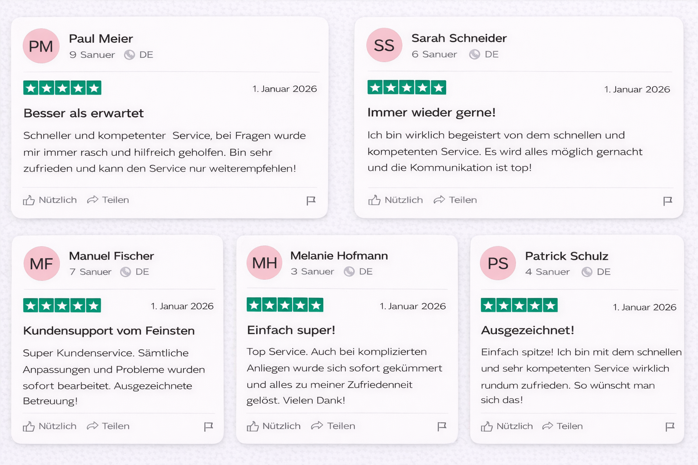Click the MF avatar circle
The image size is (698, 465).
point(41,263)
